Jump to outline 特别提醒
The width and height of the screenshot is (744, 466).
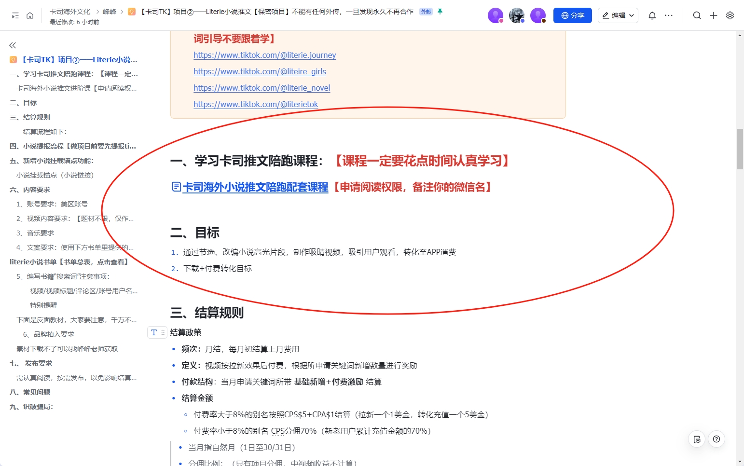pyautogui.click(x=43, y=305)
